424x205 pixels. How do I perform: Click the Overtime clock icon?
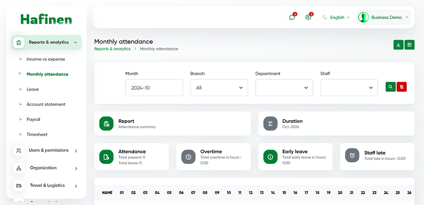[x=188, y=157]
